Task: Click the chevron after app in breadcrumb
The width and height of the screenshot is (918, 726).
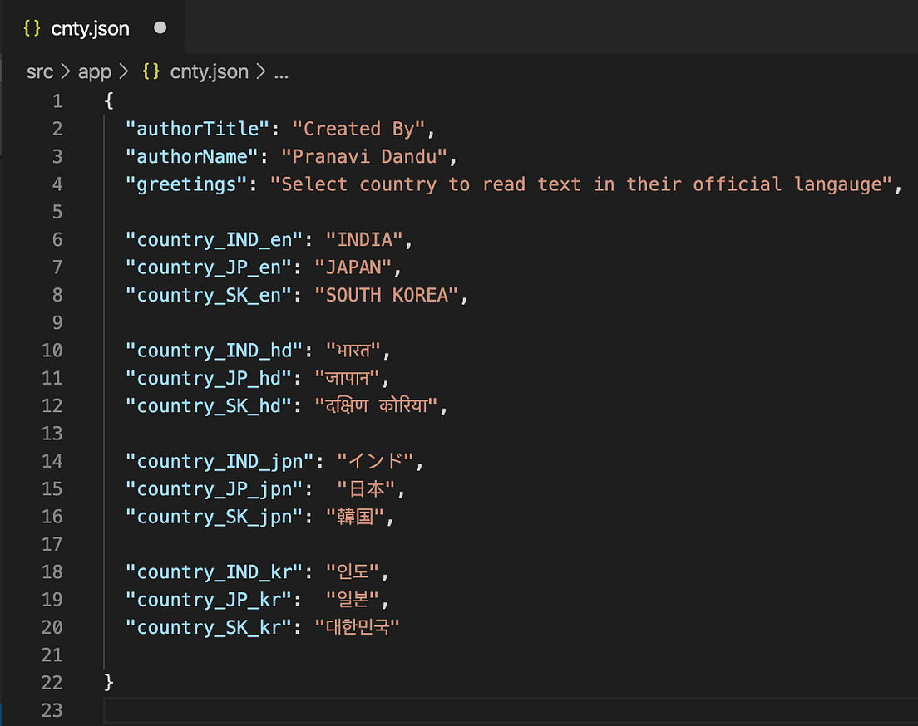Action: coord(124,72)
